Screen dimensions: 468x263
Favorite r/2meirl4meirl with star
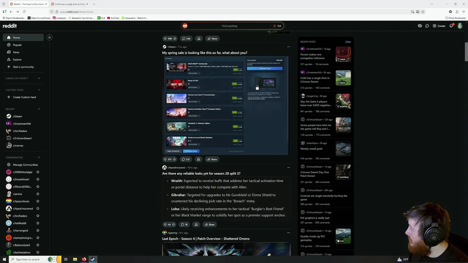pyautogui.click(x=38, y=179)
